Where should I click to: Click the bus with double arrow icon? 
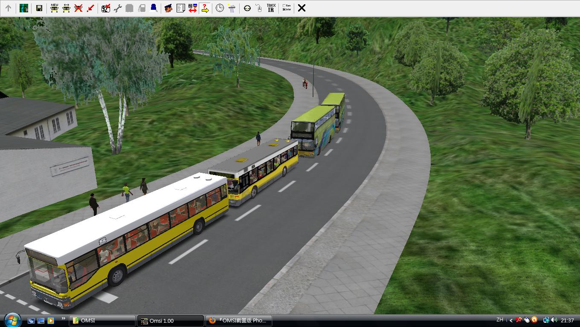coord(67,8)
